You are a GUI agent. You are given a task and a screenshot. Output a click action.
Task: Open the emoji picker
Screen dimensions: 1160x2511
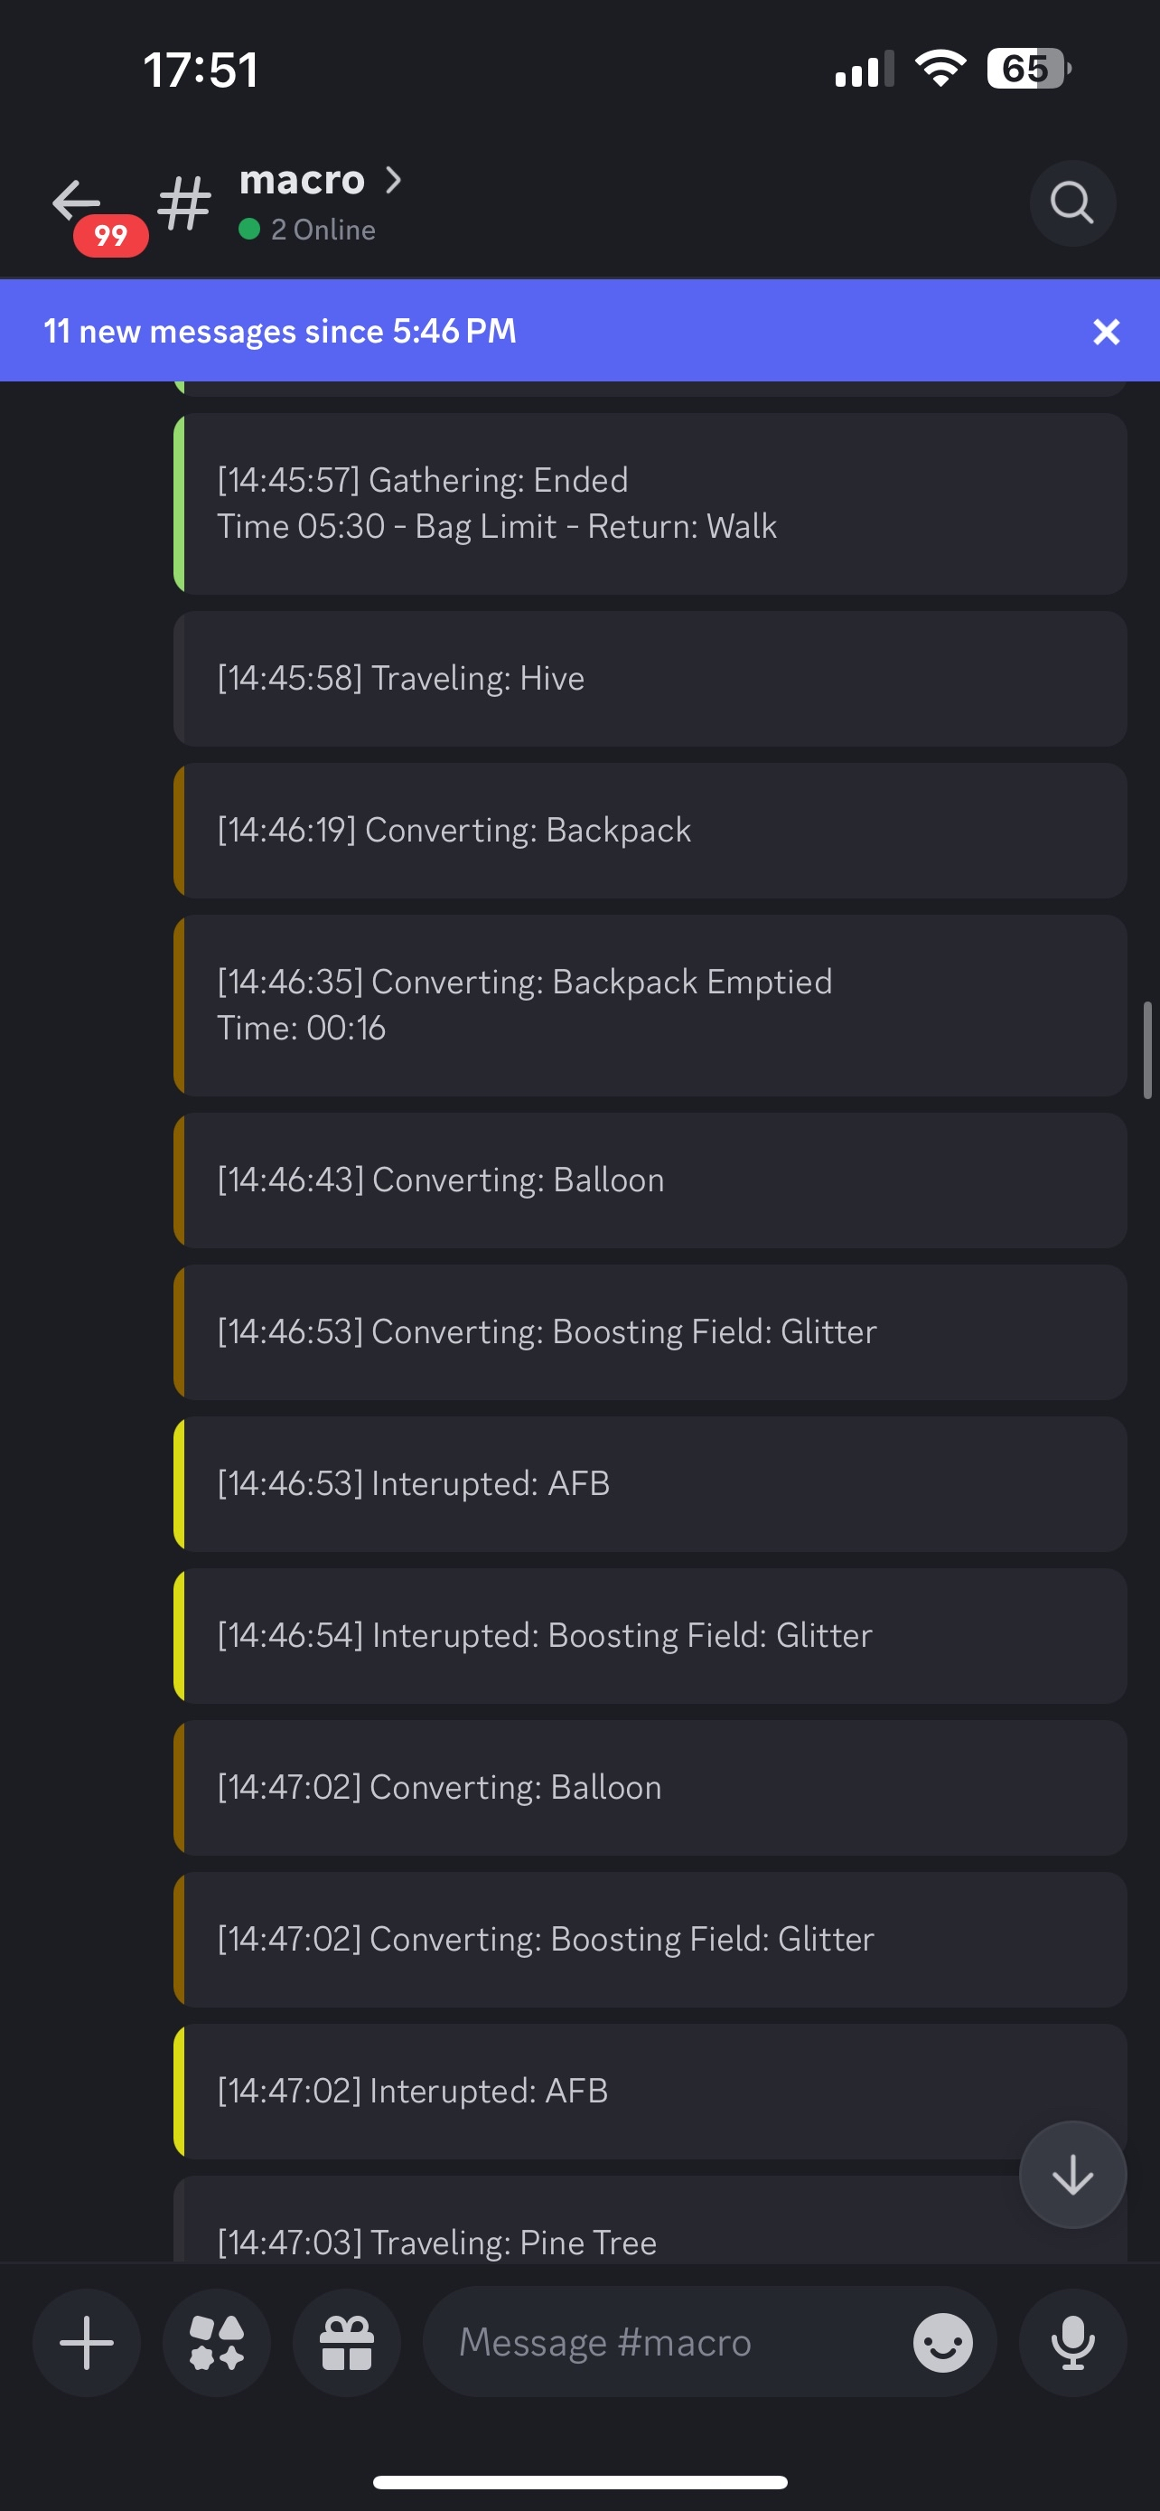tap(942, 2341)
